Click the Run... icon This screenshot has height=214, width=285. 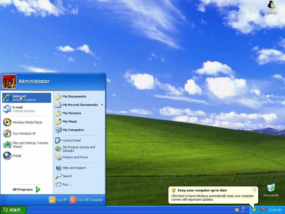tap(58, 184)
